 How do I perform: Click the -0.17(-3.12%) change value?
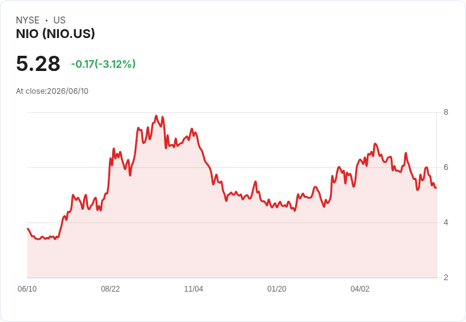(103, 64)
